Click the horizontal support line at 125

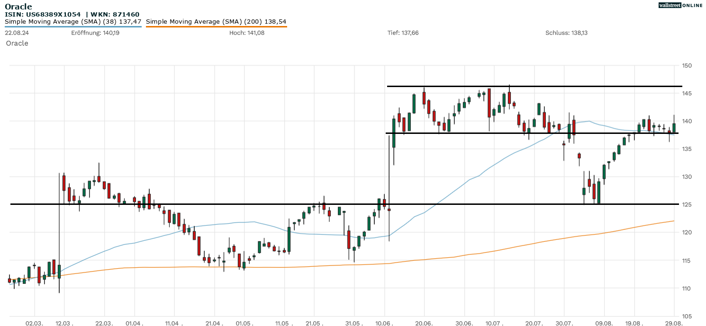pyautogui.click(x=344, y=204)
